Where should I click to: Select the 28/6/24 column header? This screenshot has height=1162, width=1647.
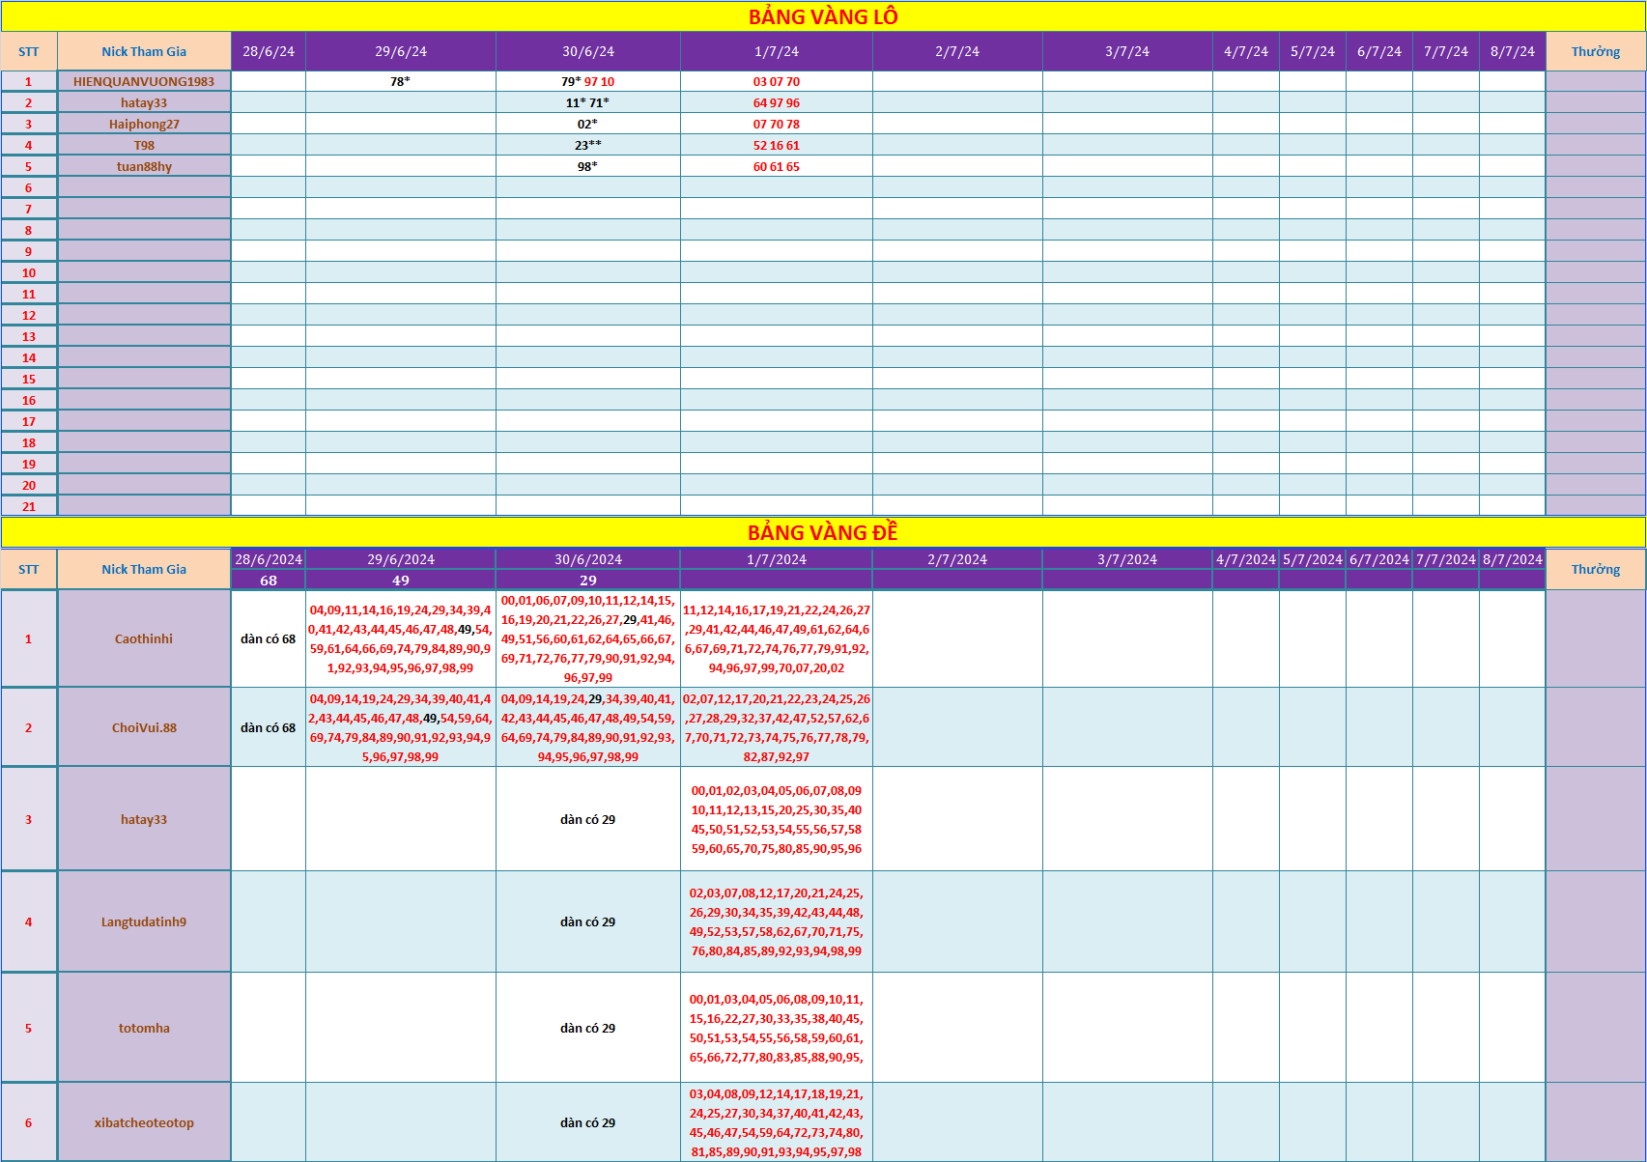(269, 51)
